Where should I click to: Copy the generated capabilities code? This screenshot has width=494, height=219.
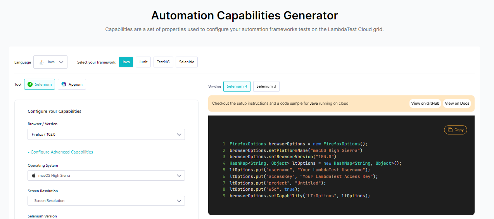click(456, 130)
